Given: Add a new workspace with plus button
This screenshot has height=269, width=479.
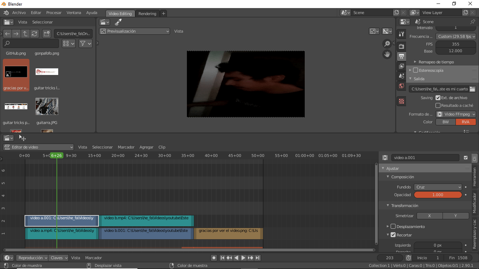Looking at the screenshot, I should coord(163,14).
